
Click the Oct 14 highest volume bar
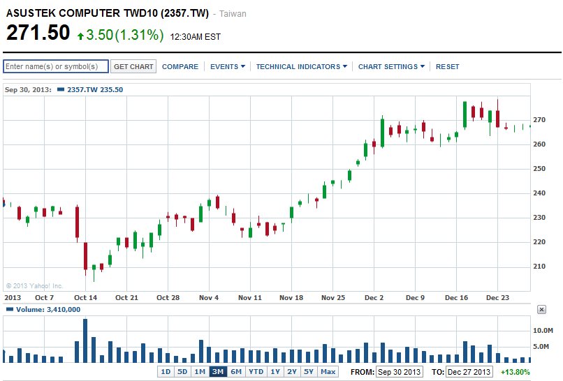(x=85, y=341)
